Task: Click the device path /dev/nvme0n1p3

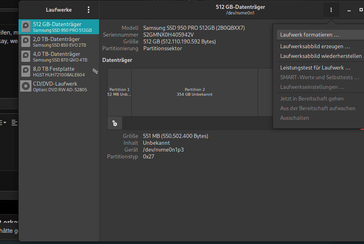Action: (x=163, y=150)
